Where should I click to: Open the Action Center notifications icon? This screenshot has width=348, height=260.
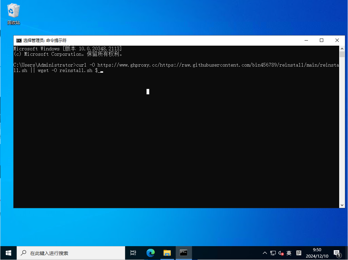pyautogui.click(x=337, y=253)
